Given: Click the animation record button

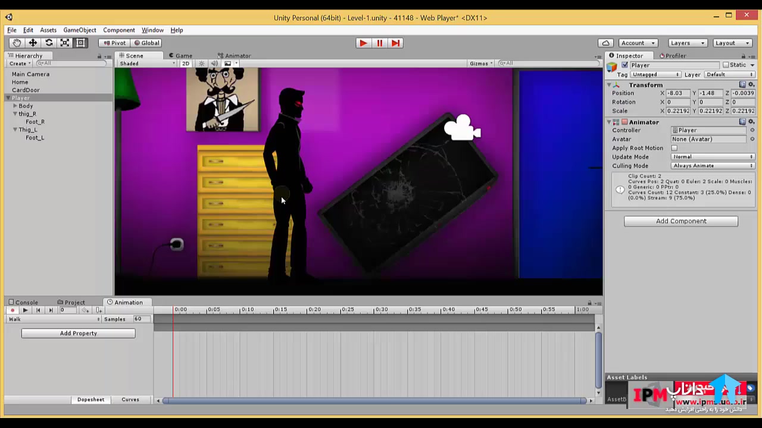Looking at the screenshot, I should pos(12,310).
